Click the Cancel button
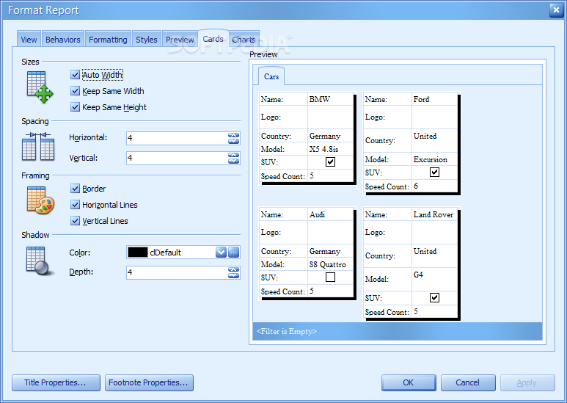The image size is (567, 403). (468, 382)
